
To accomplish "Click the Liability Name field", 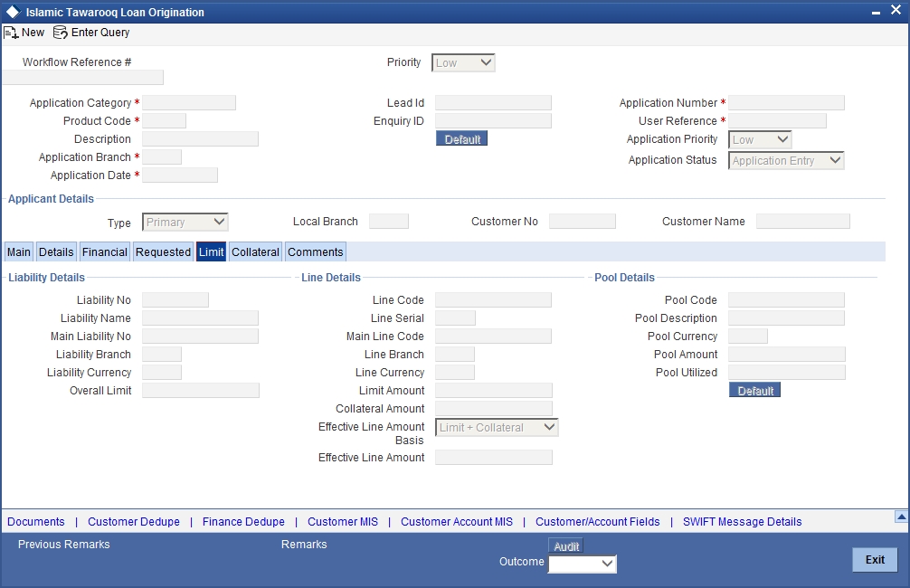I will click(x=200, y=318).
